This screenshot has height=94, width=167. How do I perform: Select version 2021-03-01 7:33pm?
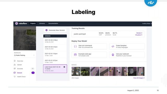(x=55, y=55)
